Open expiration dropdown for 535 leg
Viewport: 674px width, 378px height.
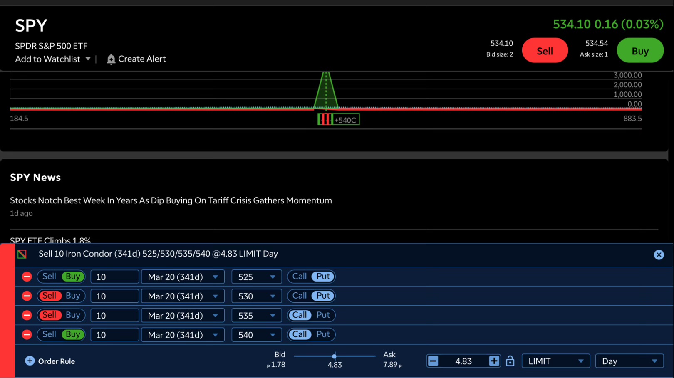click(x=183, y=316)
